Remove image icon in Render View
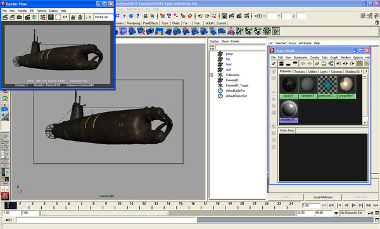Image resolution: width=380 pixels, height=229 pixels. (80, 17)
